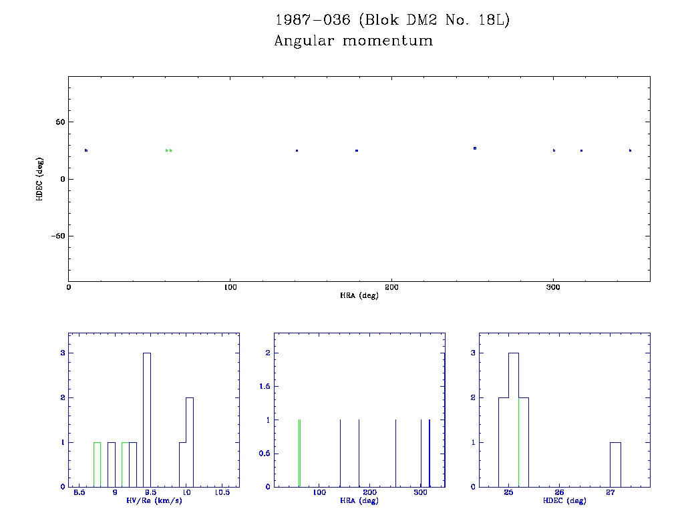This screenshot has width=684, height=513.
Task: Click the scatter point near HRA 180
Action: tap(357, 150)
